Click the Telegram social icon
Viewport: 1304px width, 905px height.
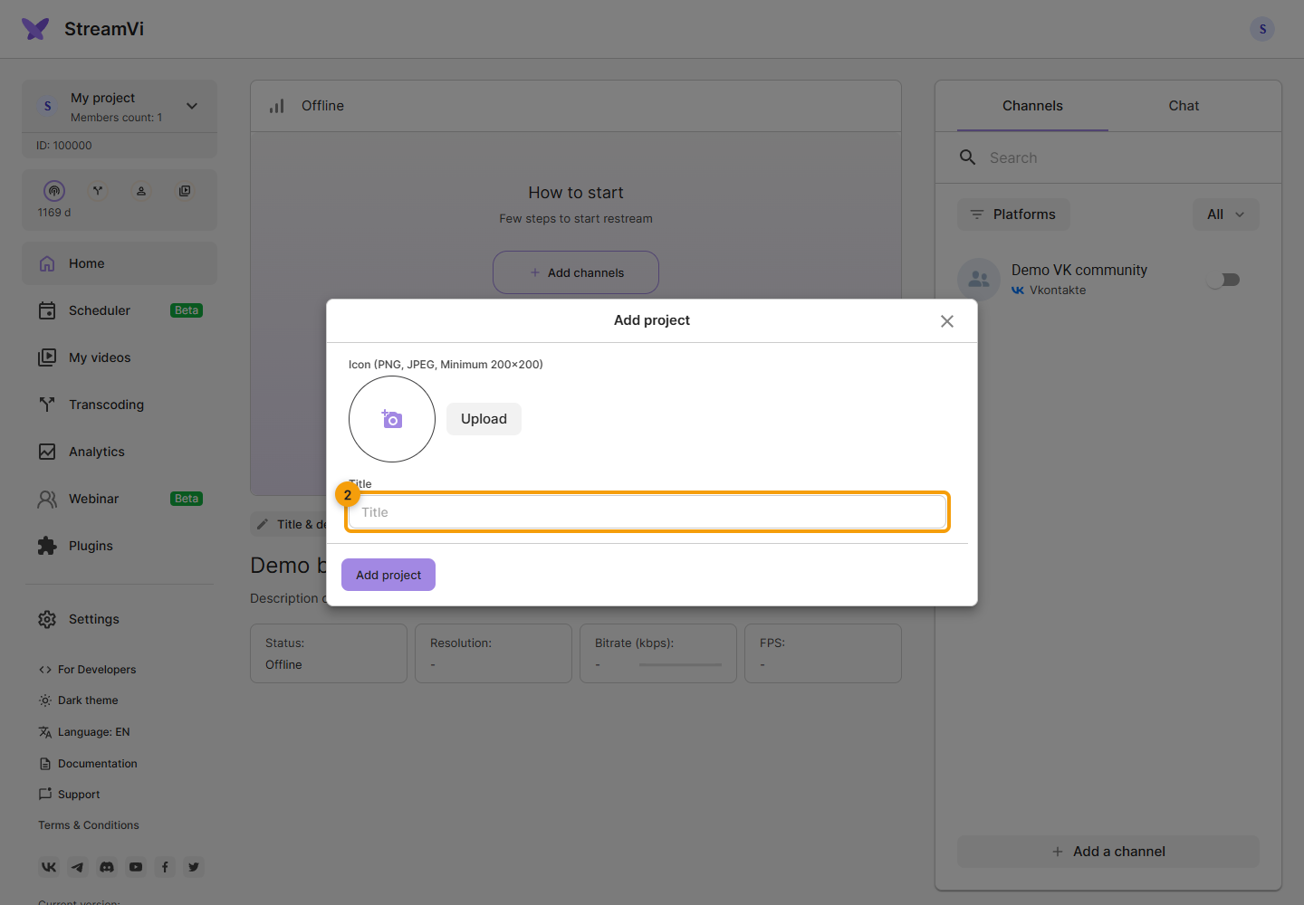point(78,867)
